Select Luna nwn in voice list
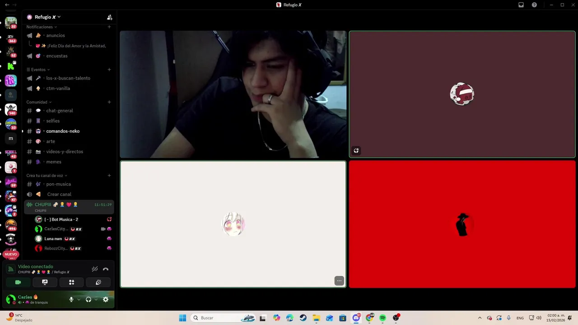The width and height of the screenshot is (578, 325). coord(73,239)
